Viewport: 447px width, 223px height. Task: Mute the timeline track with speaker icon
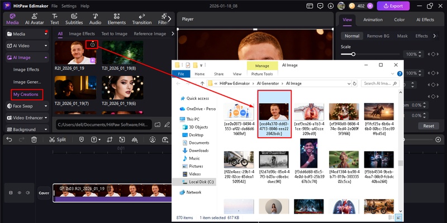[x=27, y=193]
